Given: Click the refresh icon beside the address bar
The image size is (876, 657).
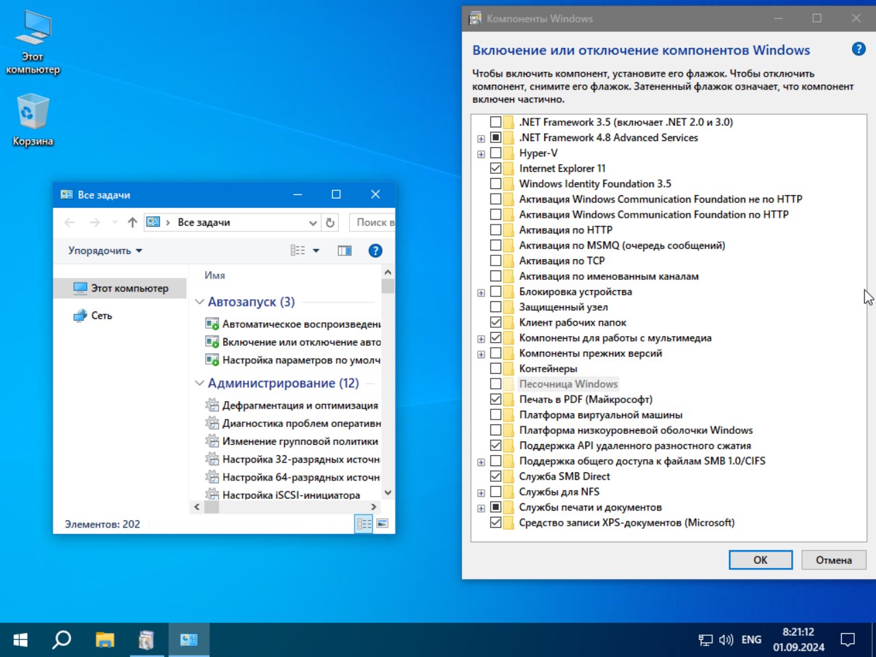Looking at the screenshot, I should coord(330,222).
